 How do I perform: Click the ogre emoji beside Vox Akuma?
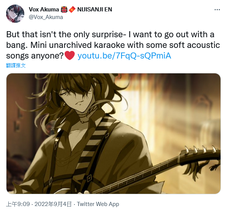coord(64,10)
